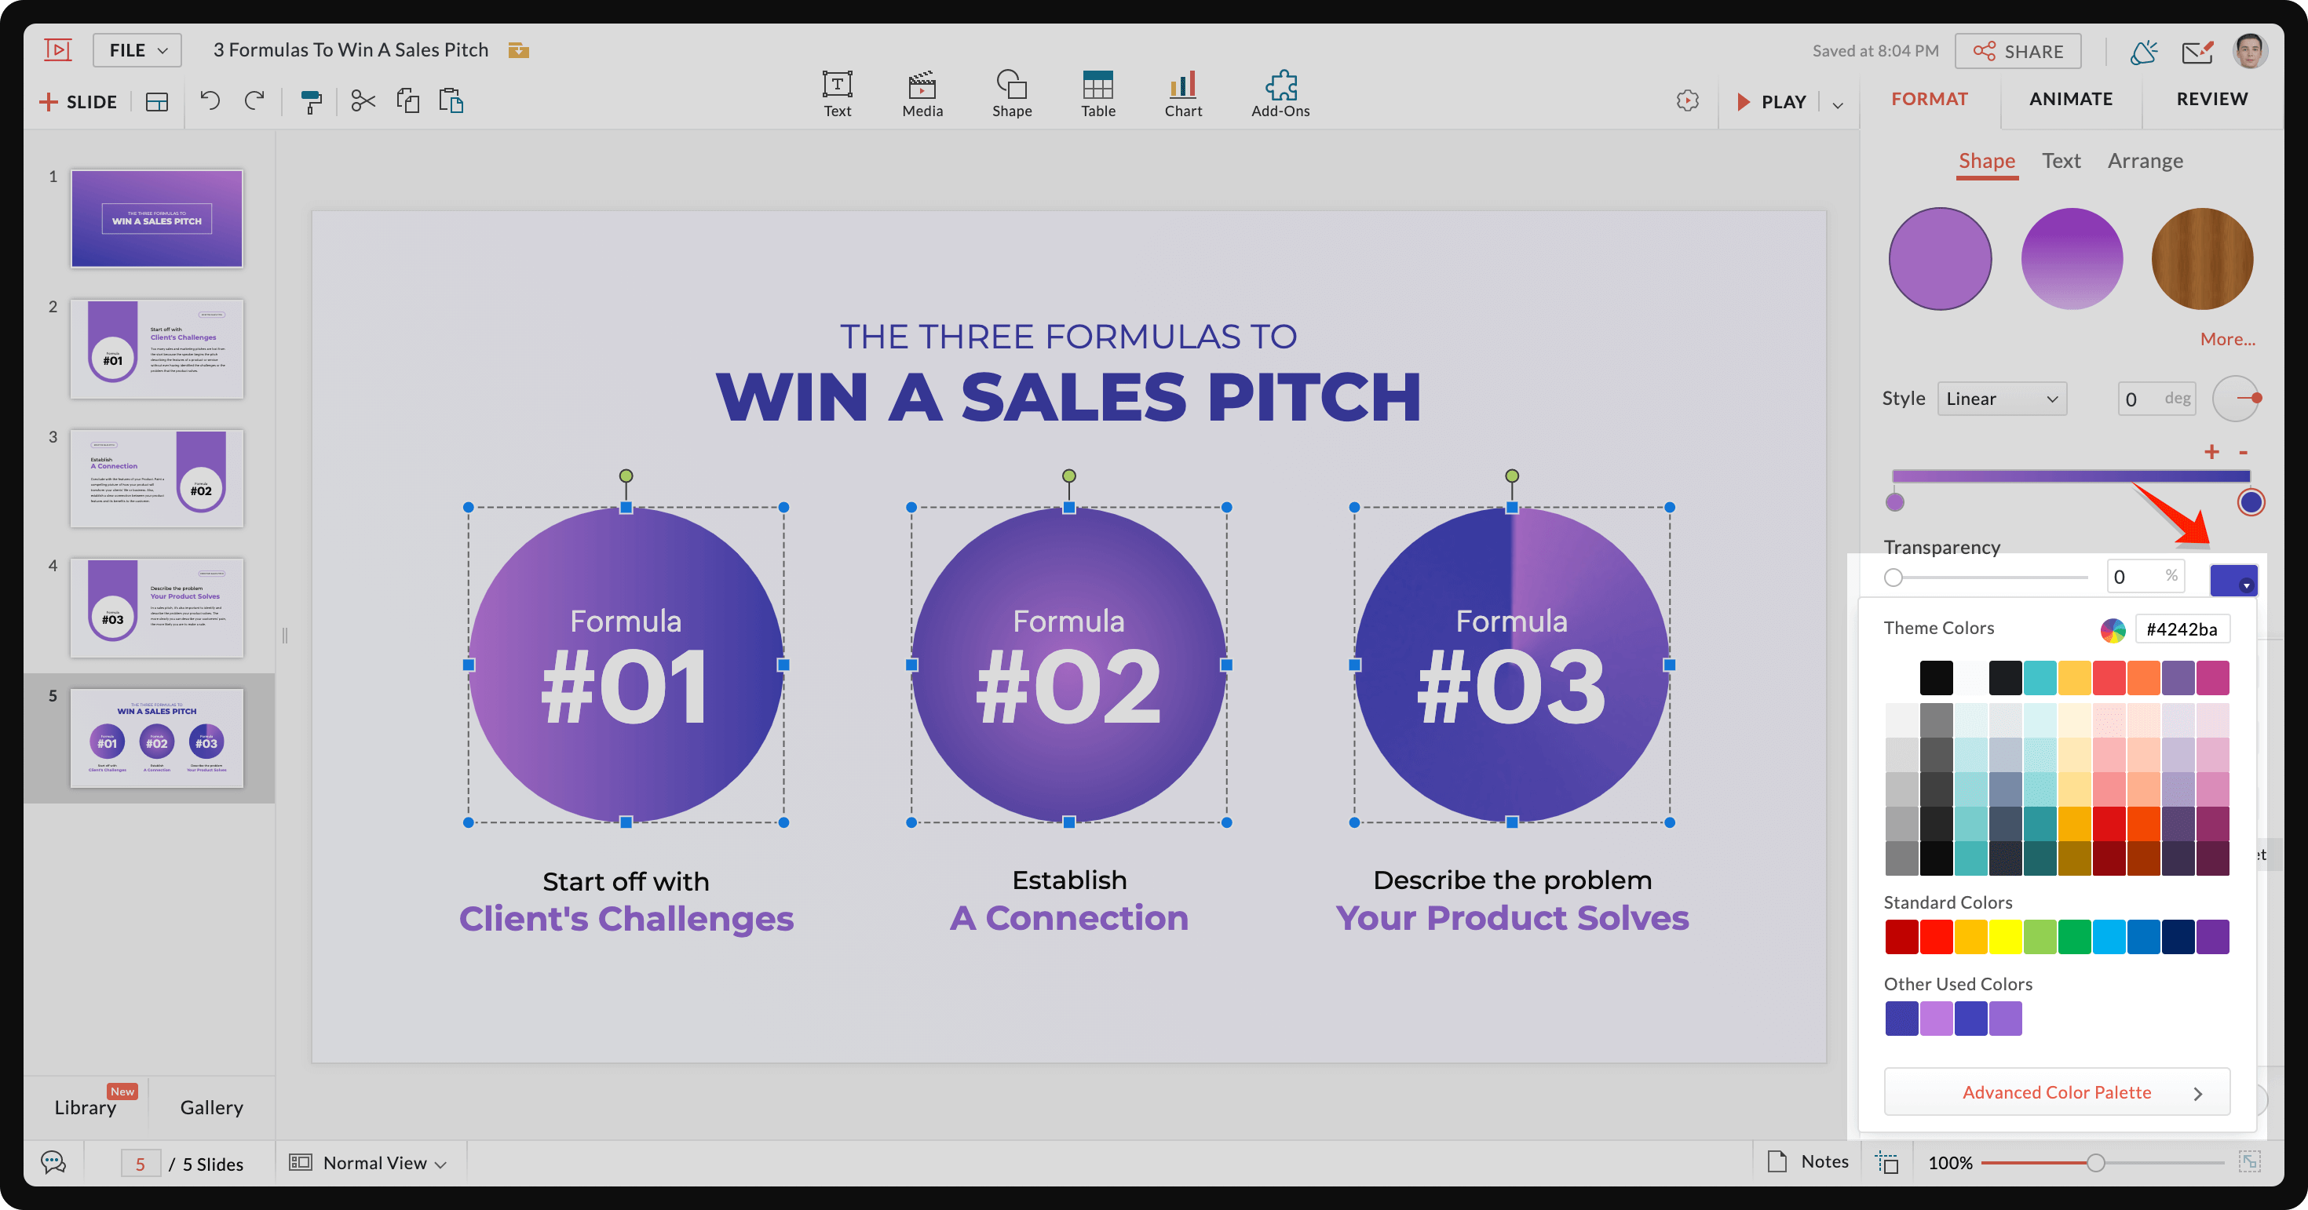Image resolution: width=2308 pixels, height=1210 pixels.
Task: Select the left purple gradient stop
Action: 1894,501
